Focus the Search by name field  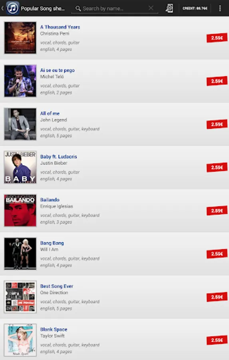[114, 8]
